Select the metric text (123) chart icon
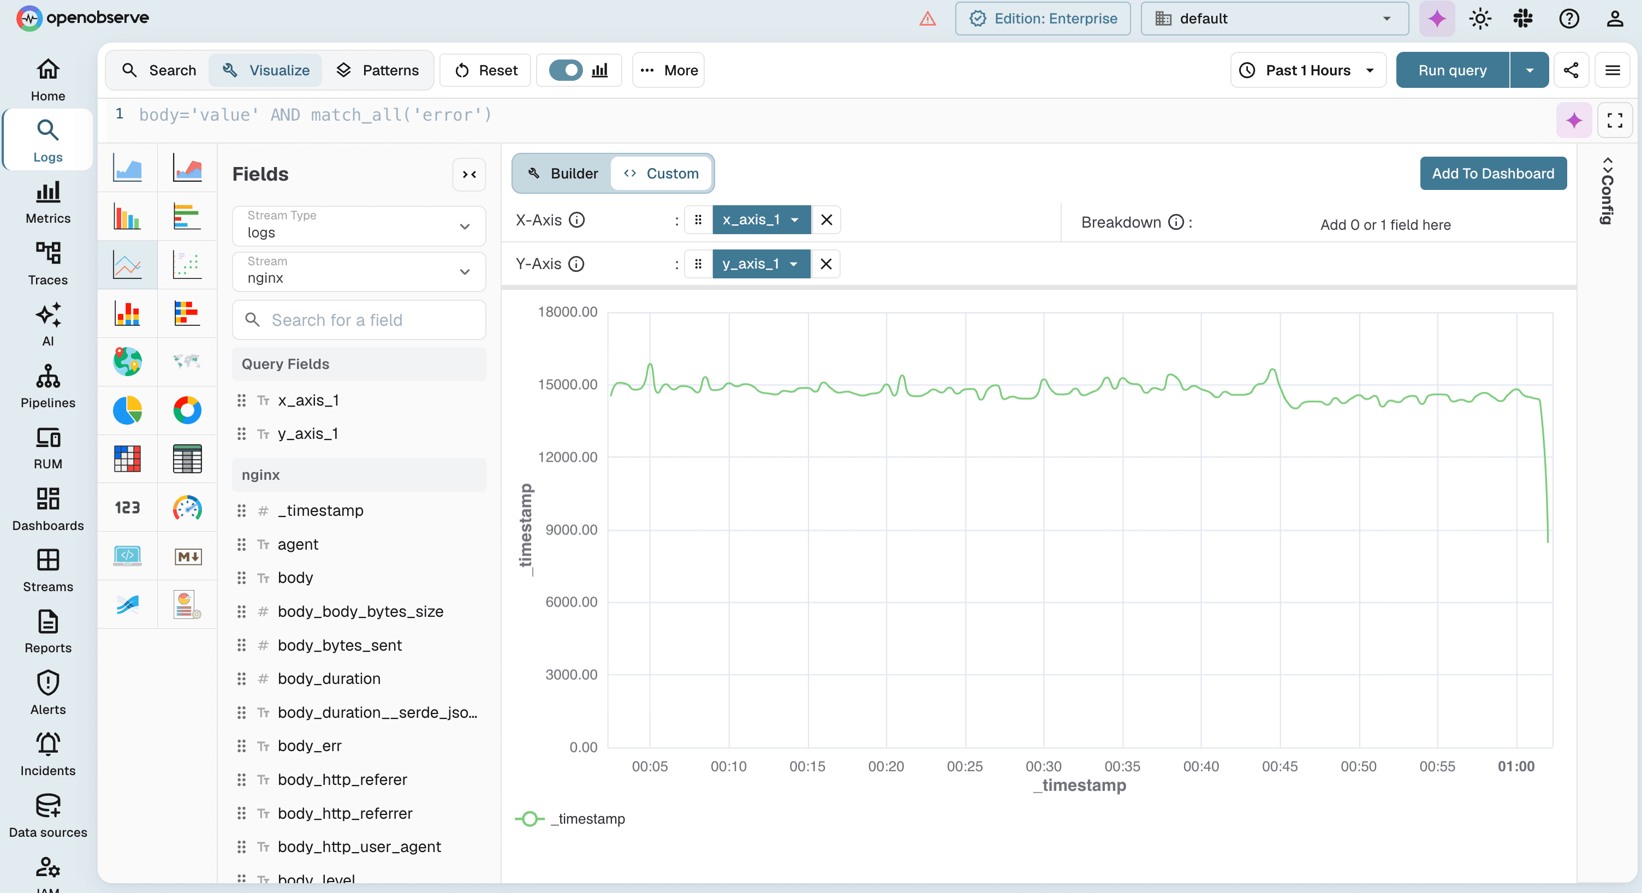The width and height of the screenshot is (1642, 893). (127, 508)
